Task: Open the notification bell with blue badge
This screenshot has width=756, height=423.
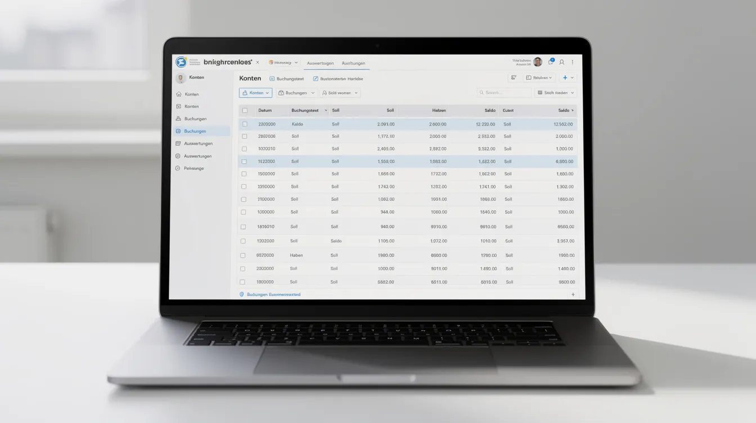Action: 551,62
